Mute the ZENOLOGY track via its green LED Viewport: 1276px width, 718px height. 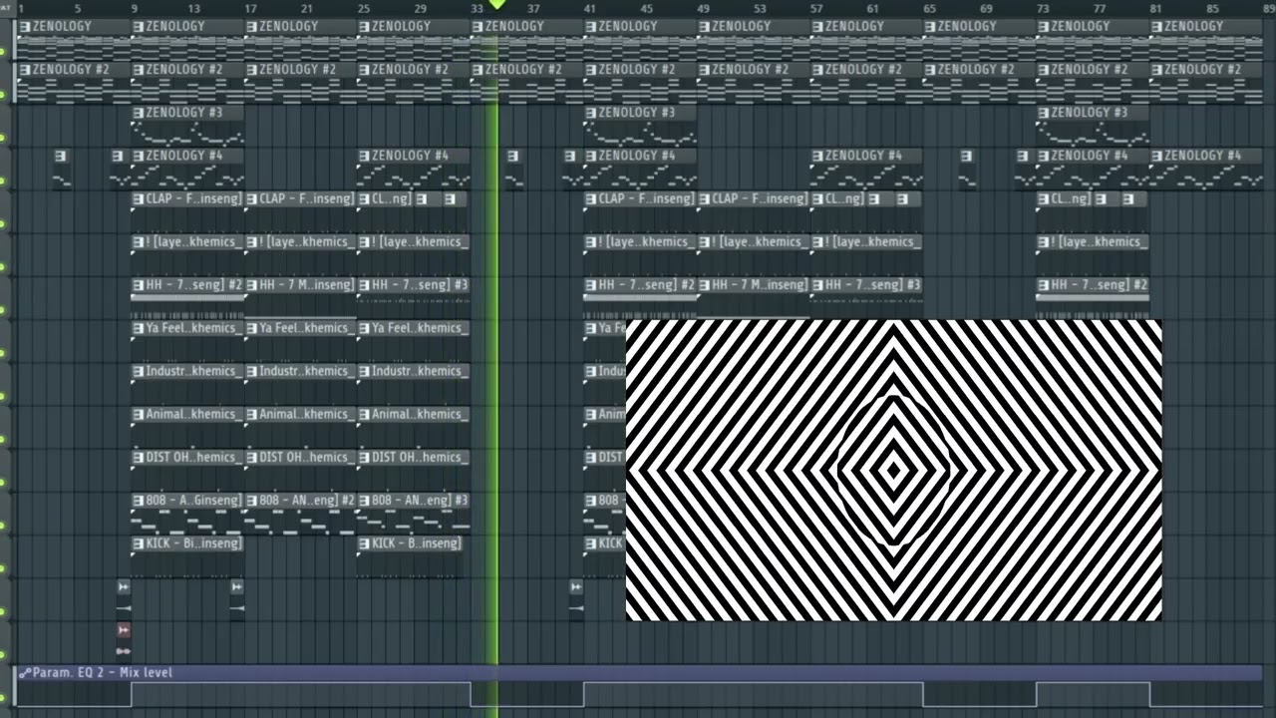pyautogui.click(x=4, y=51)
